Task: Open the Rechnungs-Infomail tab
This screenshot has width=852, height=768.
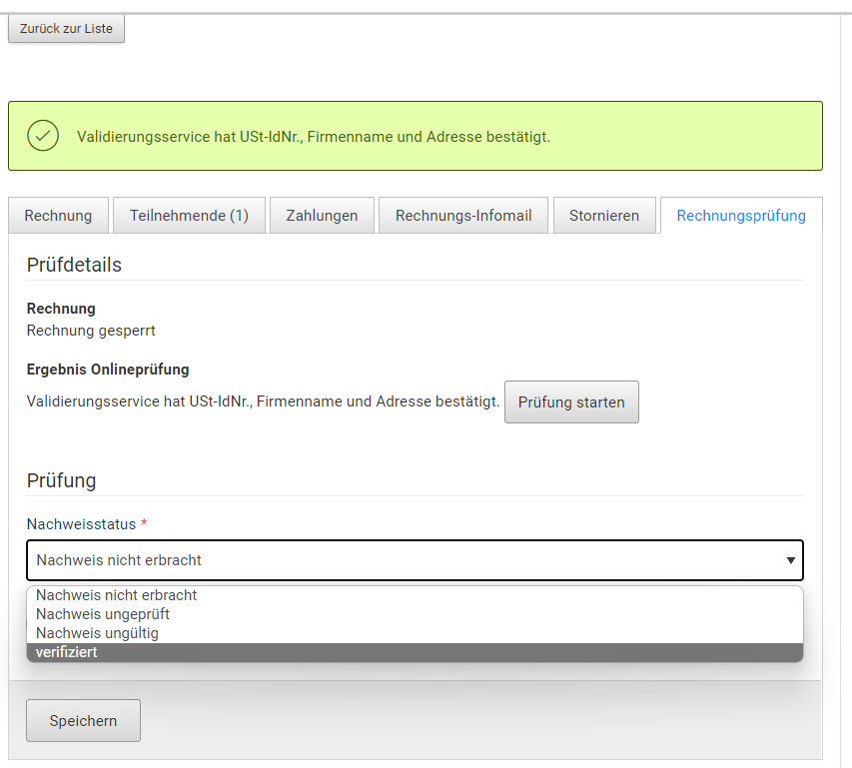Action: pyautogui.click(x=462, y=215)
